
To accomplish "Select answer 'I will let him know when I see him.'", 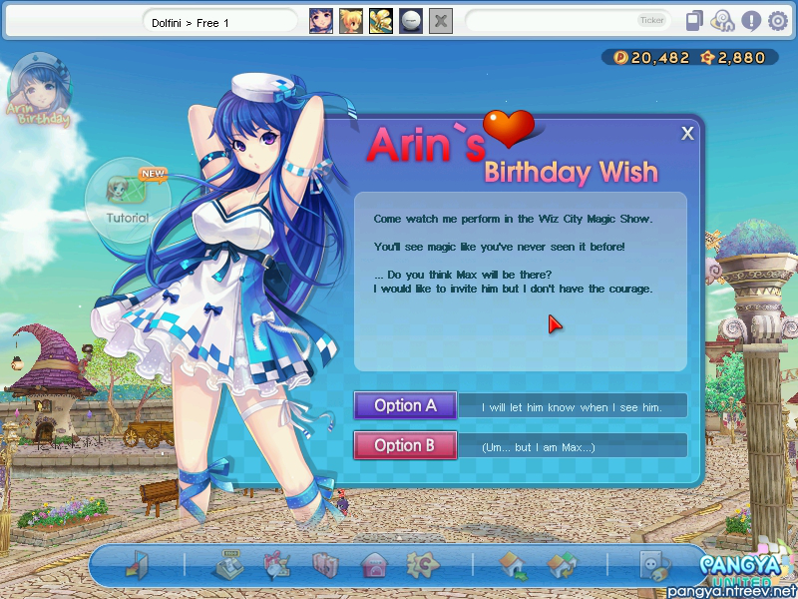I will [x=572, y=407].
